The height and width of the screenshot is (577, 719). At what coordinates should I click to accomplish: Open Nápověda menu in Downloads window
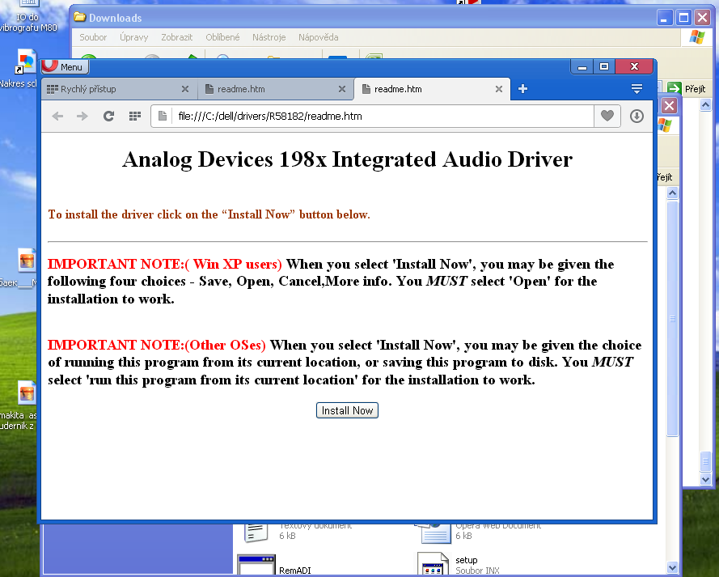(318, 37)
